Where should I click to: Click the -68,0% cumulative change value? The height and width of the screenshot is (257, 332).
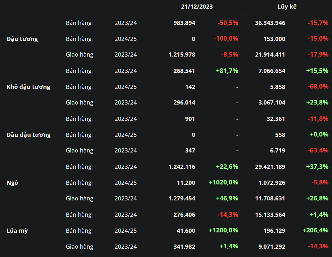point(318,87)
